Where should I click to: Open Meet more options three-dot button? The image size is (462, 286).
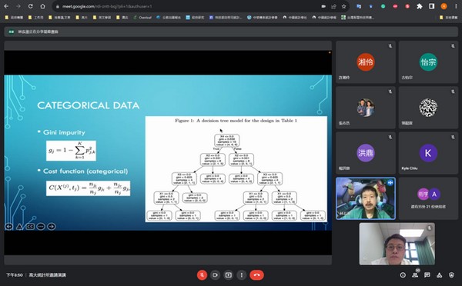(242, 275)
